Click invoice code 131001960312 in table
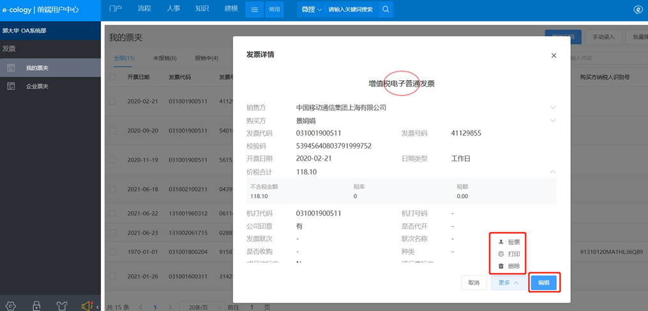The width and height of the screenshot is (648, 311). (x=188, y=213)
